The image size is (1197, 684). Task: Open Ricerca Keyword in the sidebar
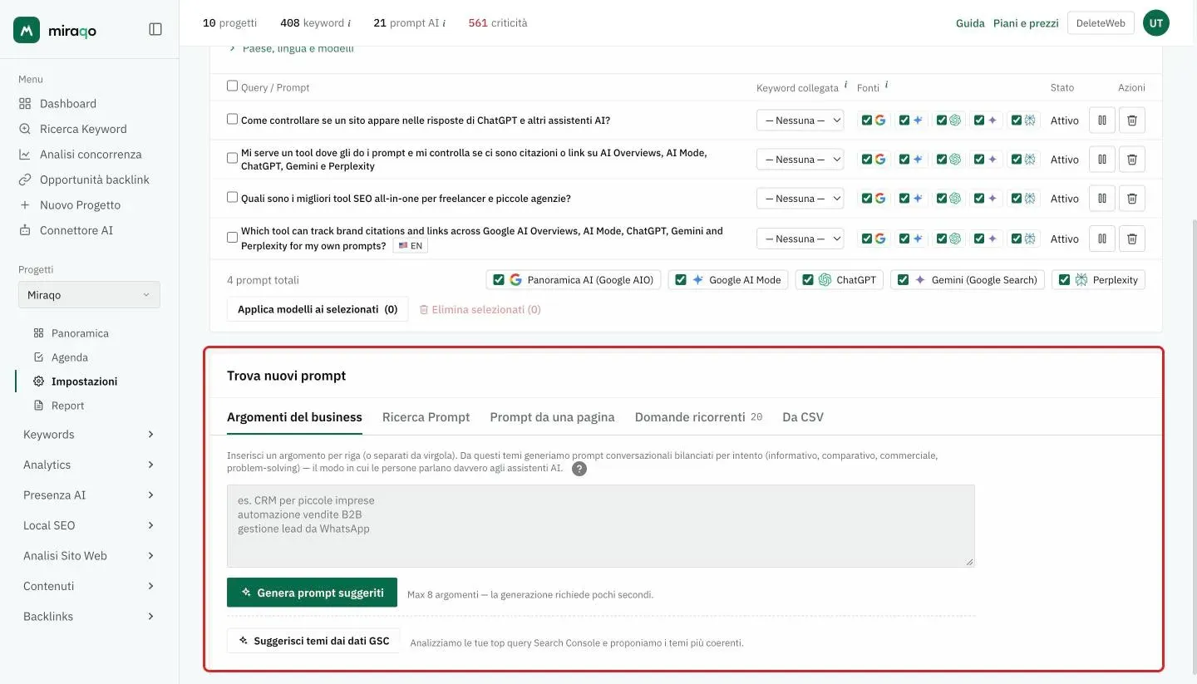(72, 129)
